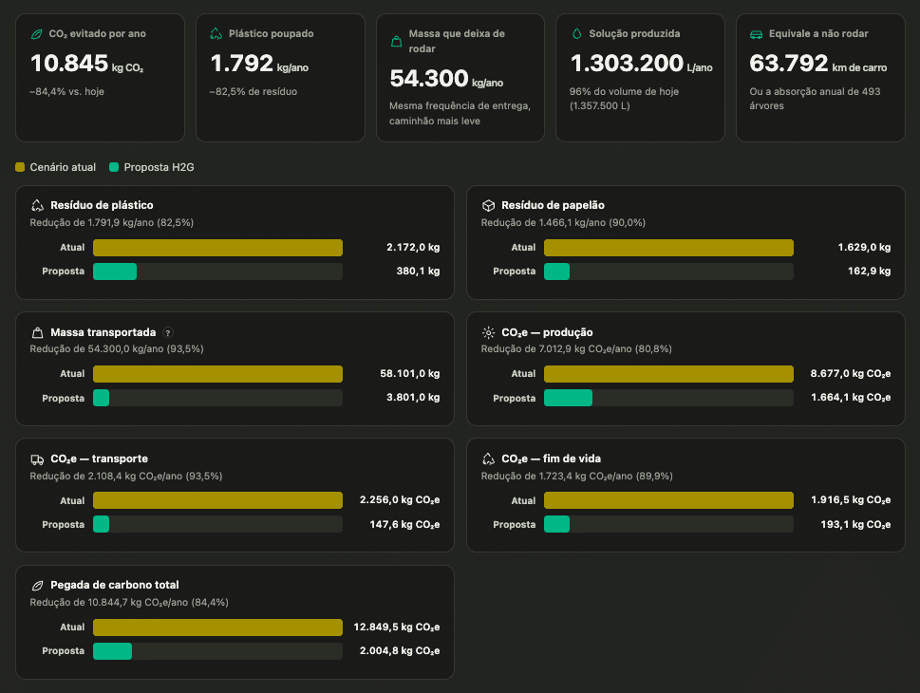Click the Proposta H2G legend label
Screen dimensions: 920x693
[159, 167]
